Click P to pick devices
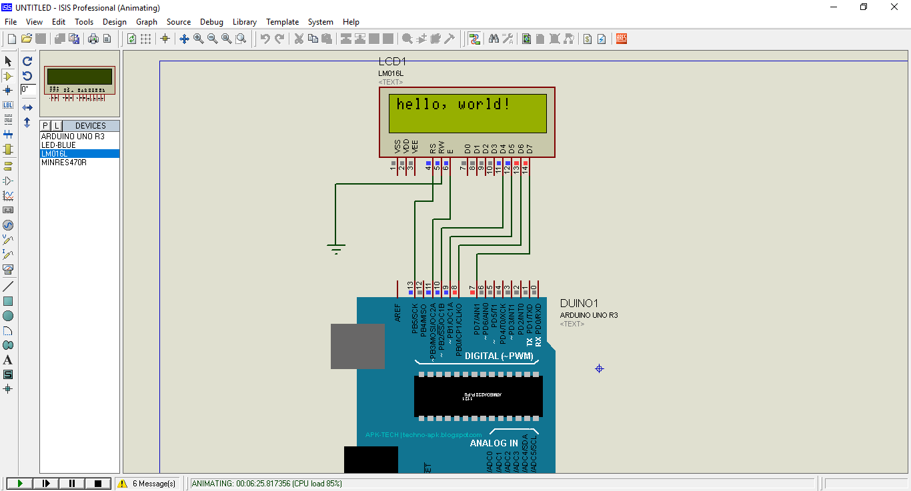 pyautogui.click(x=45, y=126)
